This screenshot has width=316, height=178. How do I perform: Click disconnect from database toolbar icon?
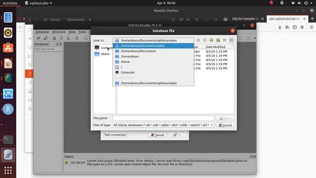[x=46, y=38]
